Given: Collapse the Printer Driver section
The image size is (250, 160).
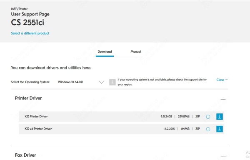Looking at the screenshot, I should (x=223, y=100).
